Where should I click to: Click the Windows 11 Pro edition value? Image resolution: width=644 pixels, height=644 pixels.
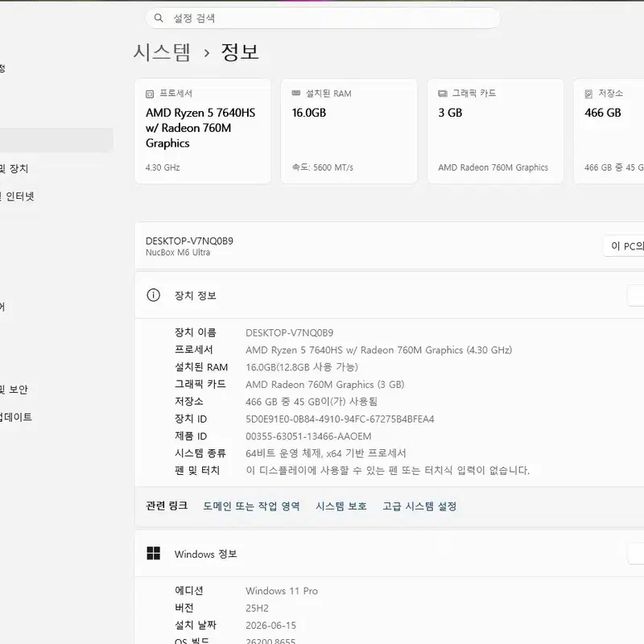point(282,591)
